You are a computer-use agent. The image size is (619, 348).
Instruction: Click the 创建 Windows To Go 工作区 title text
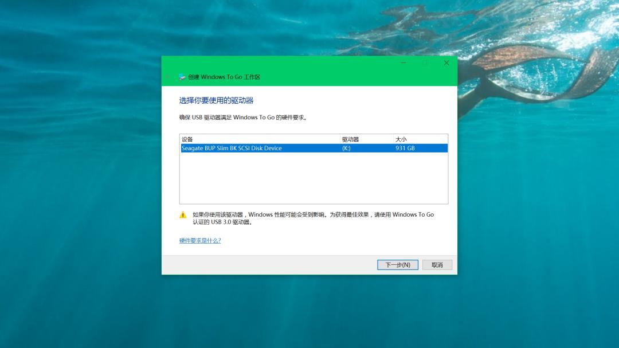click(x=225, y=76)
